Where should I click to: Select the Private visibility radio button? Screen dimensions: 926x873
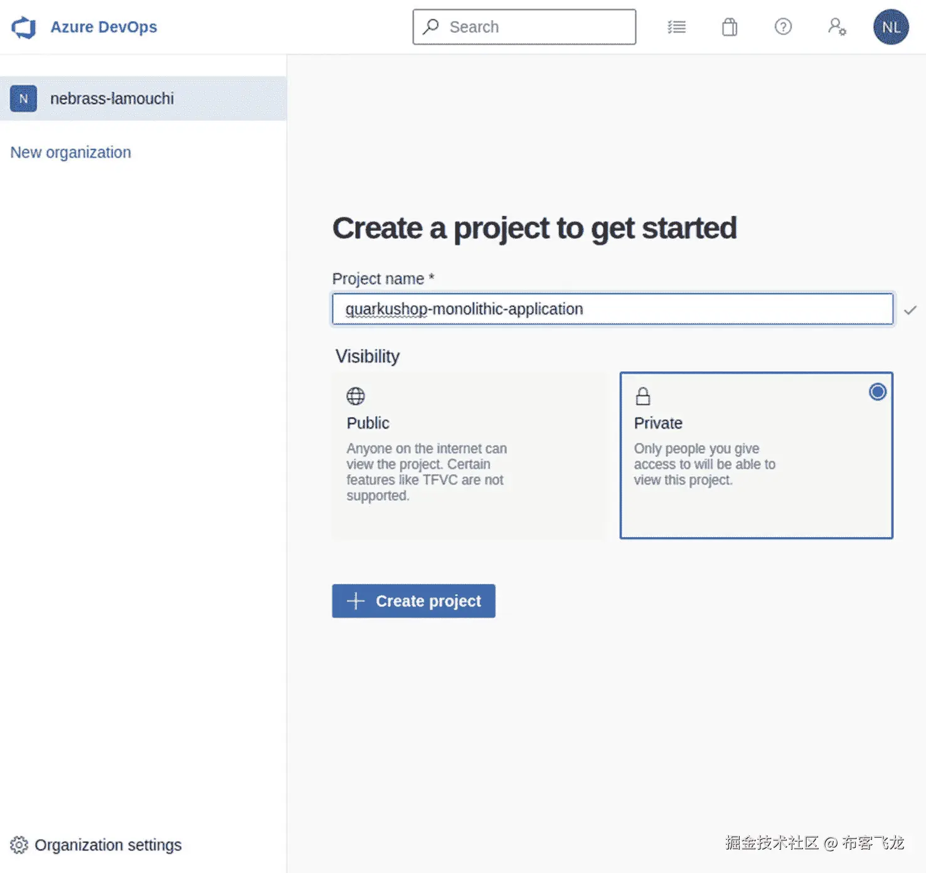pyautogui.click(x=878, y=392)
